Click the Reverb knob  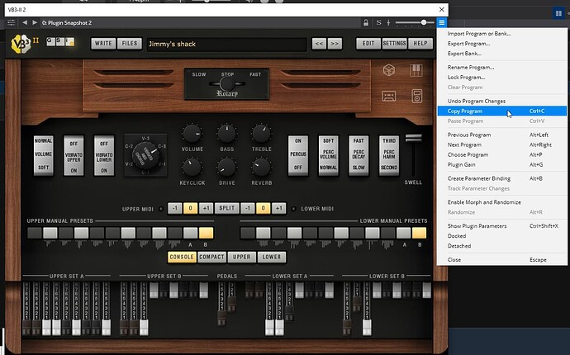pos(261,167)
